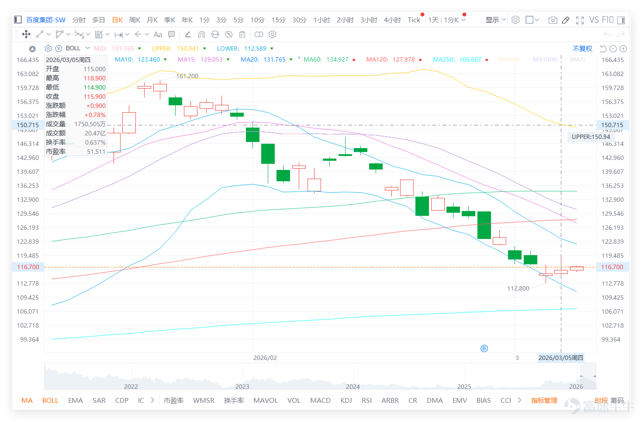The height and width of the screenshot is (422, 643).
Task: Switch to 周K weekly chart tab
Action: click(x=135, y=20)
